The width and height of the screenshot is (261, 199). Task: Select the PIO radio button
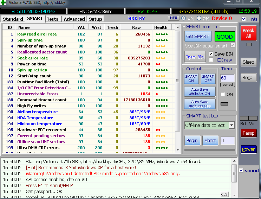click(x=199, y=18)
